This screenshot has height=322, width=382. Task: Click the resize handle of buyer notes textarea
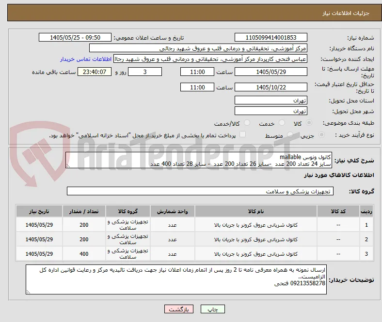coord(28,292)
